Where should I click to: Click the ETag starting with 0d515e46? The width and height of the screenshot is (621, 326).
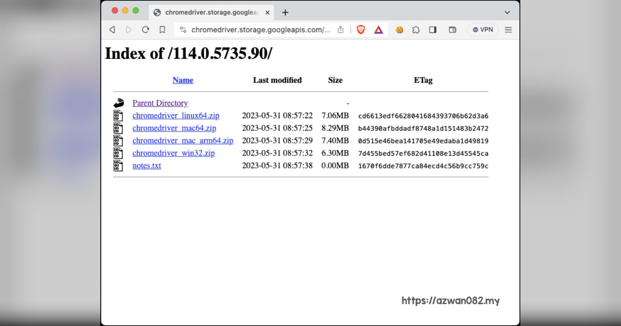click(423, 141)
